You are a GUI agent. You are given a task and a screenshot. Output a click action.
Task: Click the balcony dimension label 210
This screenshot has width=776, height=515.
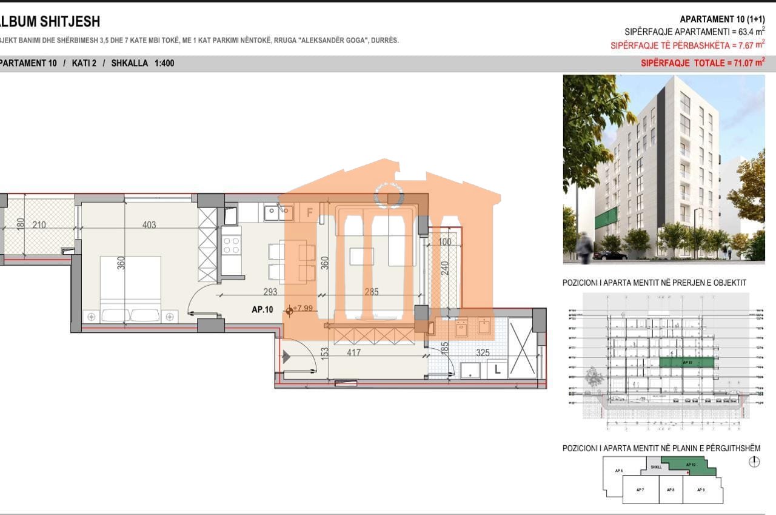click(x=39, y=225)
